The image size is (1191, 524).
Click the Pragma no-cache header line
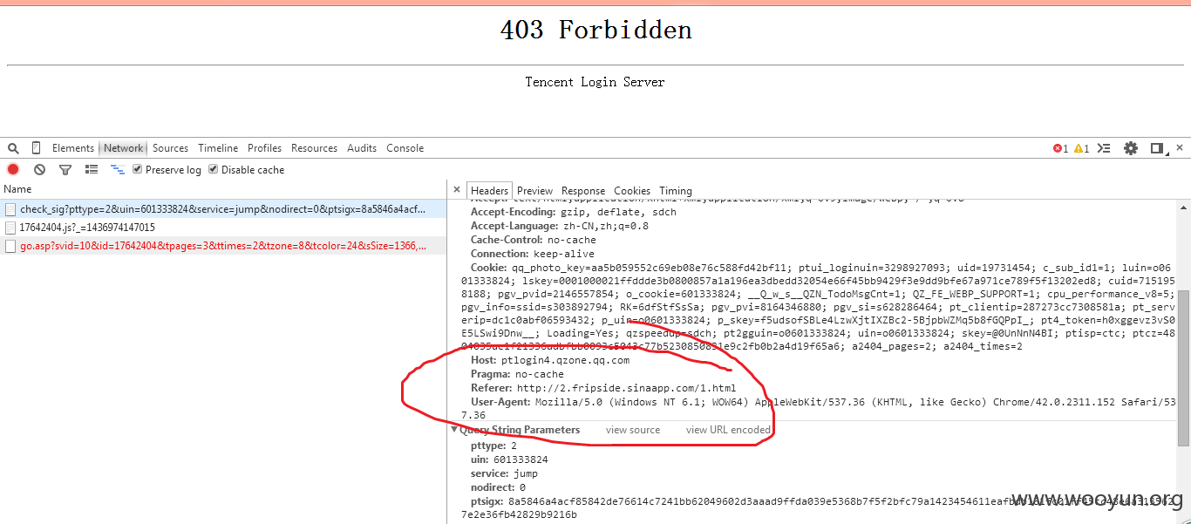tap(517, 374)
